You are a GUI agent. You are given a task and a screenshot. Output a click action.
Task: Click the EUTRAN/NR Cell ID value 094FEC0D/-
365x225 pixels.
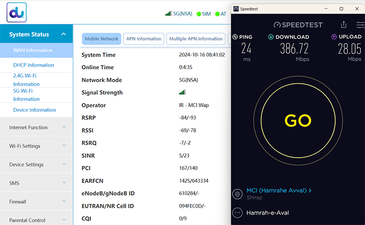(192, 206)
